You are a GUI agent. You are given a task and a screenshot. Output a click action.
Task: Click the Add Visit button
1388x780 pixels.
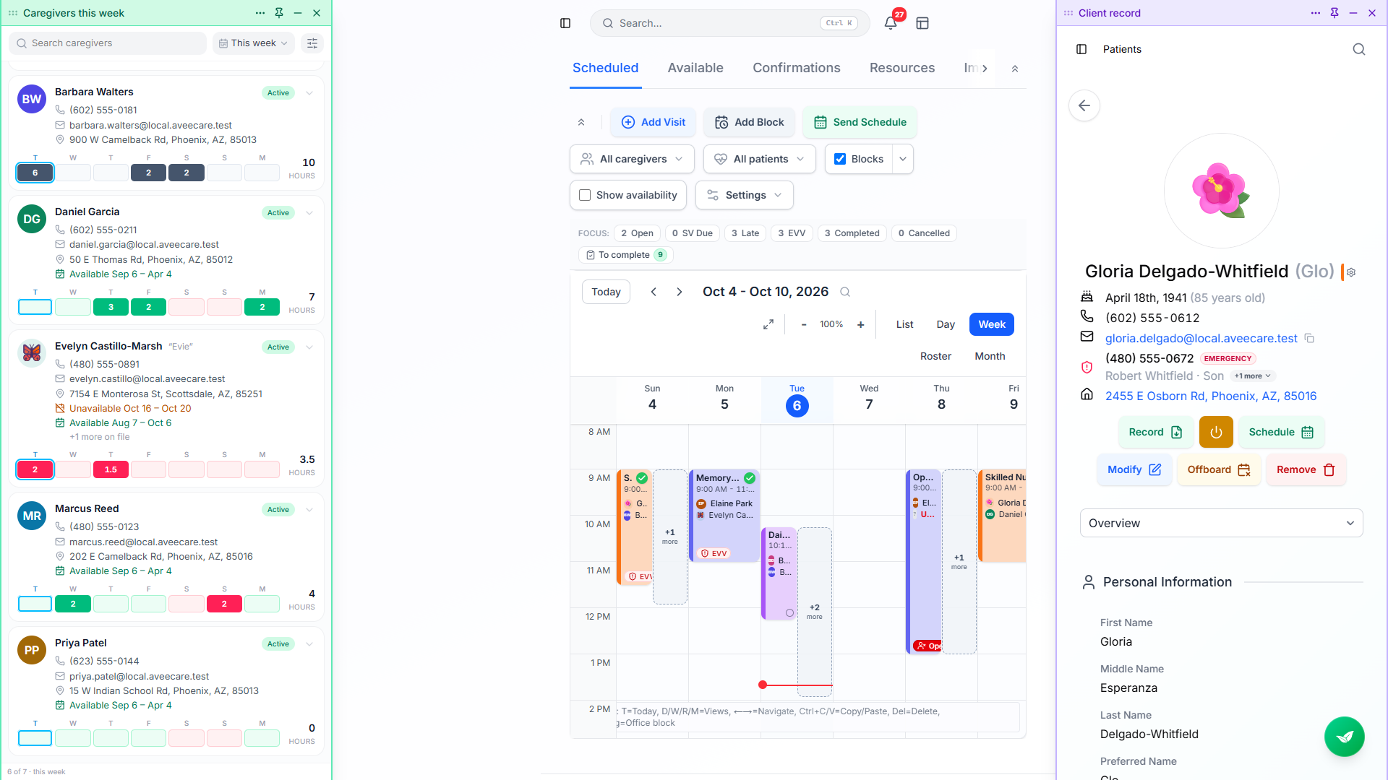click(654, 122)
